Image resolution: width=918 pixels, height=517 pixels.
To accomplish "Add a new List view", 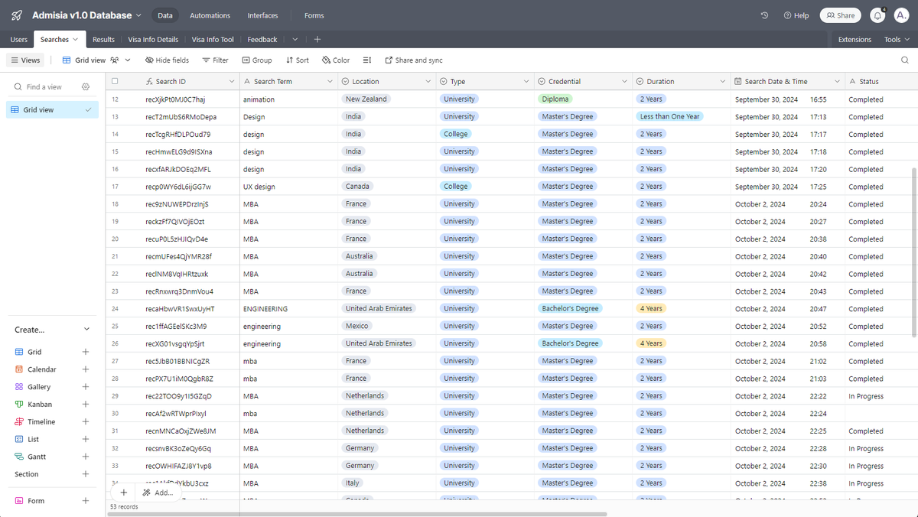I will [x=86, y=439].
